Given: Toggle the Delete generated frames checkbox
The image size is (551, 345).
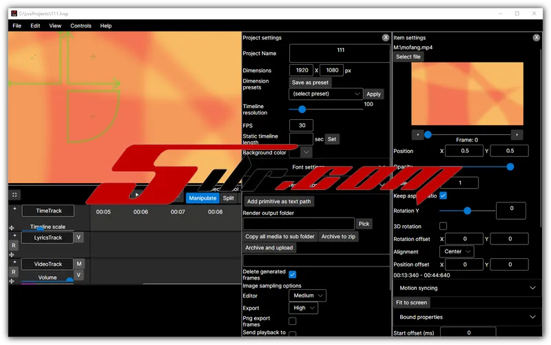Looking at the screenshot, I should pyautogui.click(x=293, y=274).
